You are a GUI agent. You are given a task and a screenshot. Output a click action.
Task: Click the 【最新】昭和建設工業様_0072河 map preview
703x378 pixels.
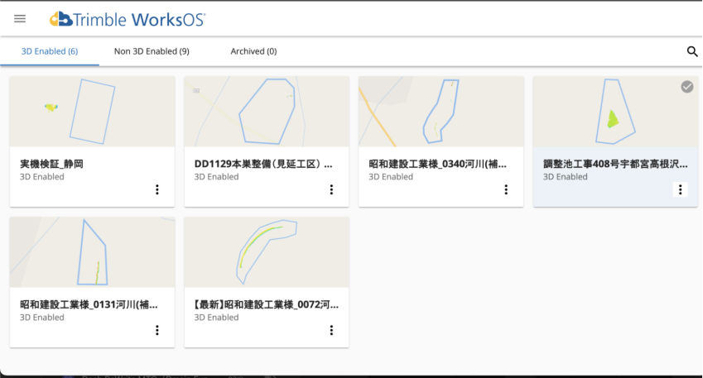click(x=266, y=252)
